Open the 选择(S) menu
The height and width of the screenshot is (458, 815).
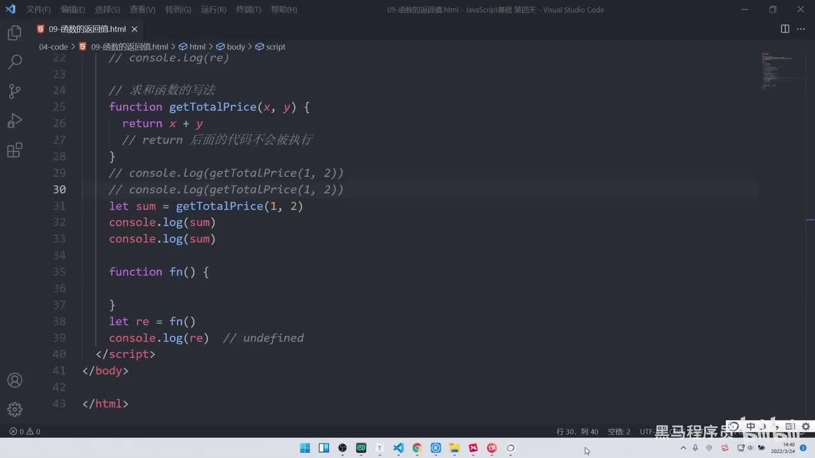click(x=108, y=10)
